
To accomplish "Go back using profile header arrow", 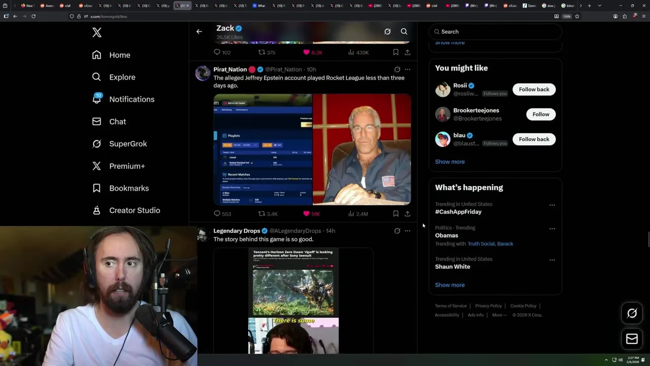I will click(x=199, y=32).
